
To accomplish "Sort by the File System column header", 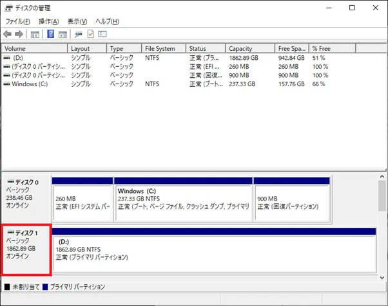I will (164, 48).
